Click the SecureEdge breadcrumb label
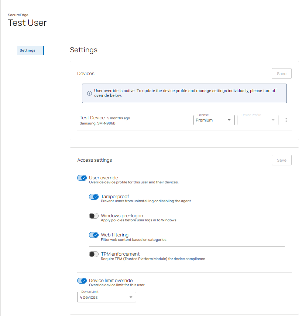The width and height of the screenshot is (302, 316). 18,15
